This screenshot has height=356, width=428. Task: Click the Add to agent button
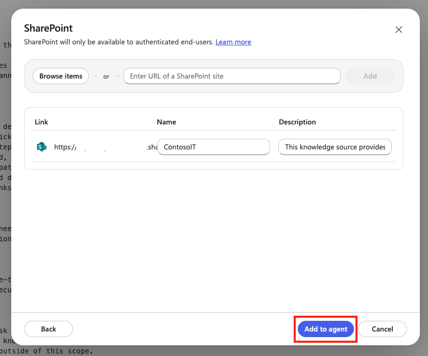(326, 329)
